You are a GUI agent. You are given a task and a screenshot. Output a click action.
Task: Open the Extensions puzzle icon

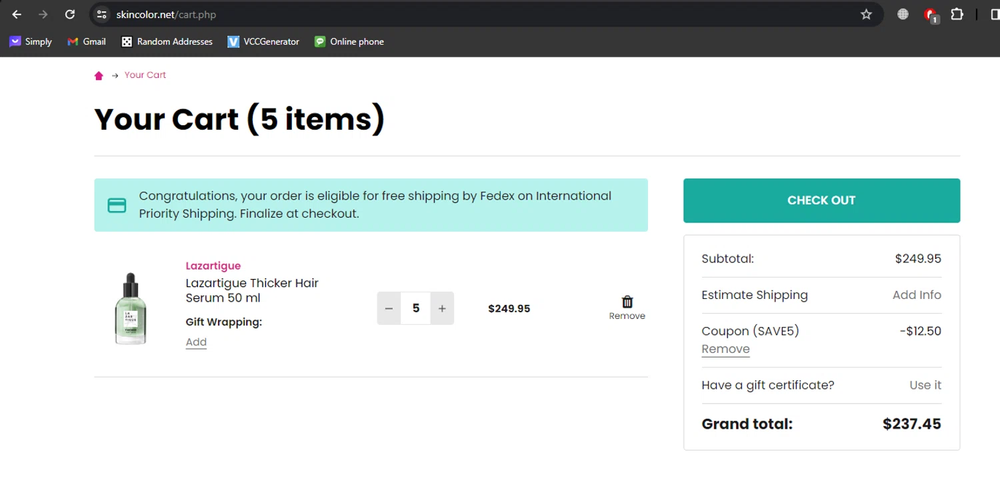click(x=957, y=14)
